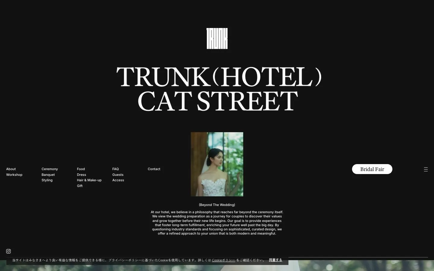The image size is (434, 271).
Task: Open the Styling menu item
Action: (x=47, y=180)
